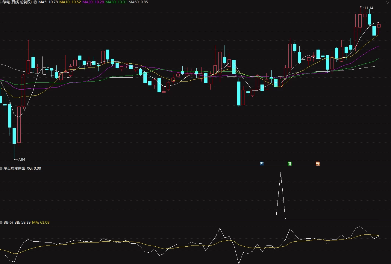The width and height of the screenshot is (391, 264).
Task: Click the BB(6) indicator name
Action: 8,222
